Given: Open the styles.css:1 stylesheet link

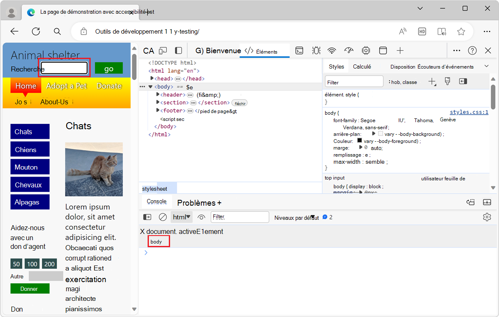Looking at the screenshot, I should (469, 112).
